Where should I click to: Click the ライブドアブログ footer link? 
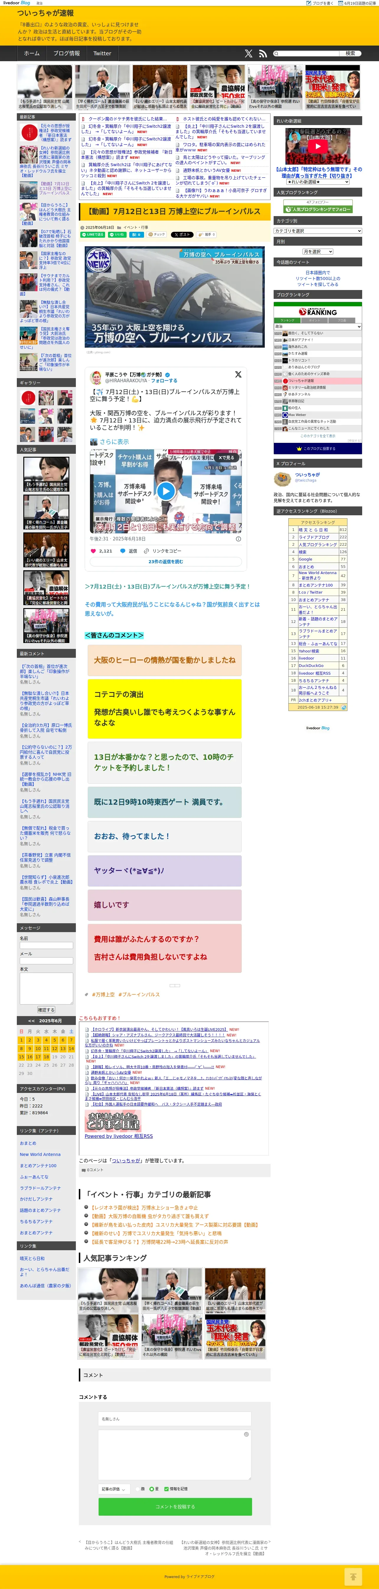coord(200,1577)
